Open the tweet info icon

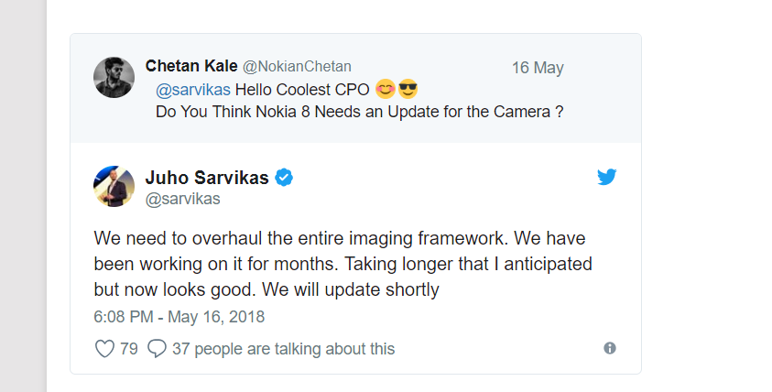(x=610, y=348)
